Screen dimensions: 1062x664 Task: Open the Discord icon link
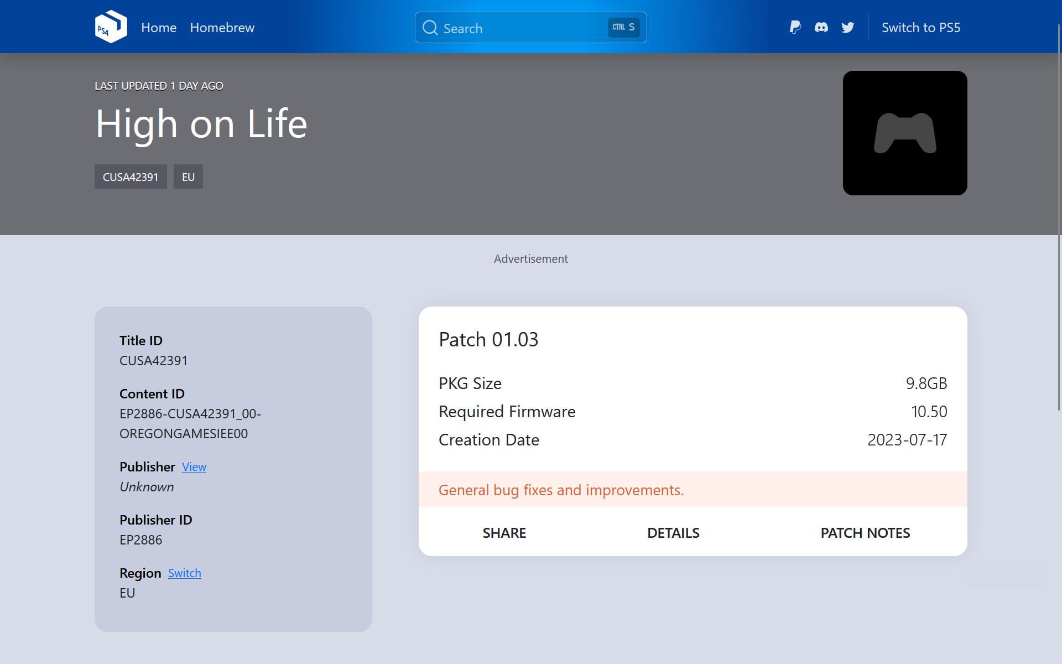[821, 27]
